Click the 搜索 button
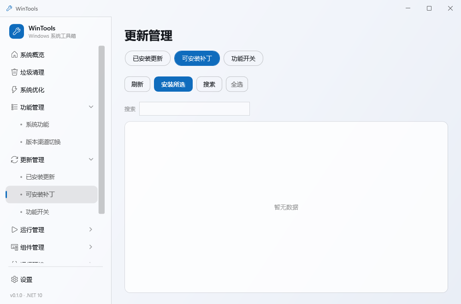Viewport: 461px width, 304px height. 209,84
